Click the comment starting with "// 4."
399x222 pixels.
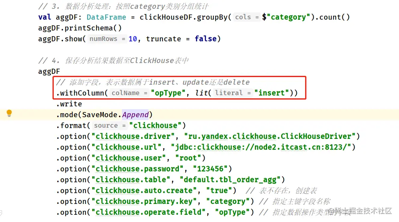pyautogui.click(x=113, y=61)
